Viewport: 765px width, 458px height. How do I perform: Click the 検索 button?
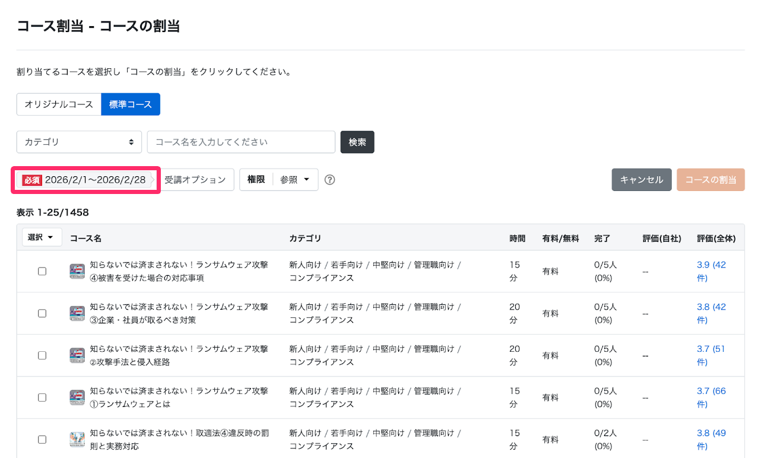357,142
